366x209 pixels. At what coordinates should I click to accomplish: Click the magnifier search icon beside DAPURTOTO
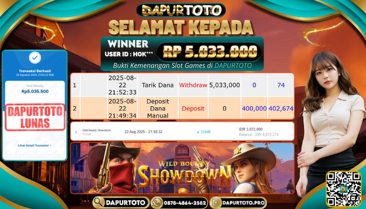98,202
